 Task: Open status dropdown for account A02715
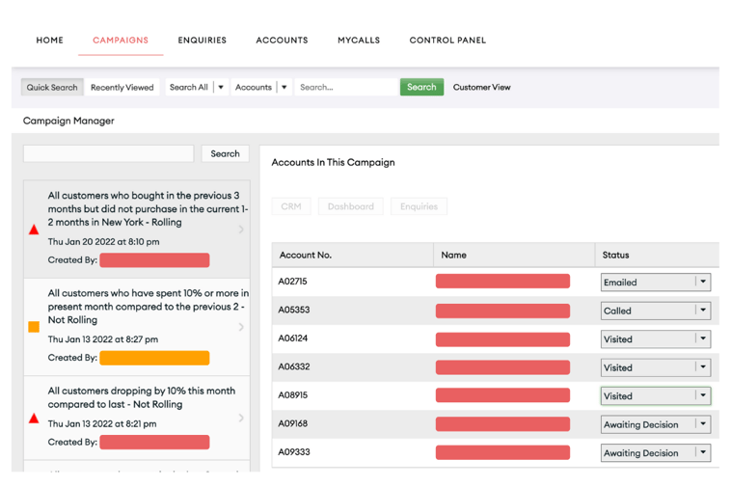coord(703,283)
